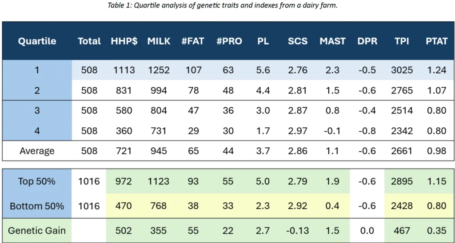The height and width of the screenshot is (243, 455).
Task: Click the DPR column header
Action: point(367,41)
